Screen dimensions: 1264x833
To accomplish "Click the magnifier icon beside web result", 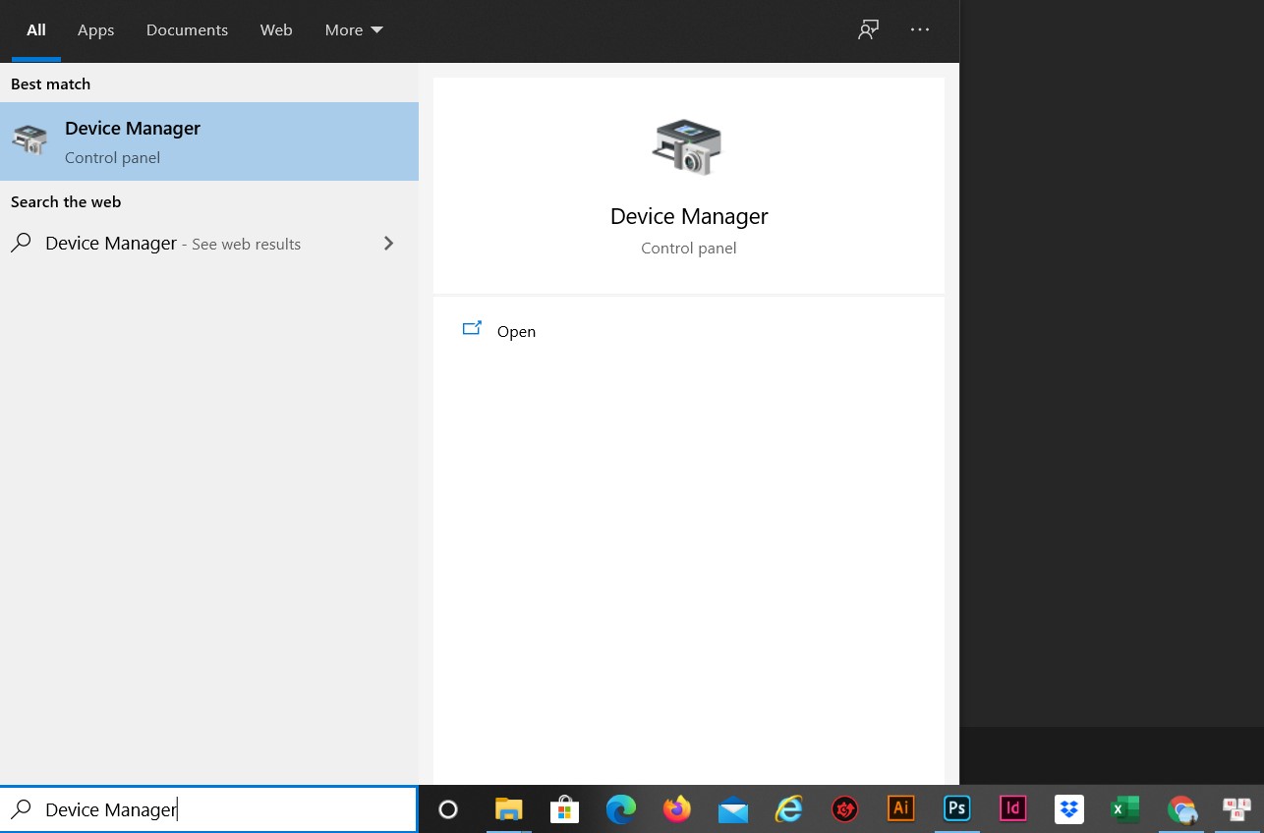I will click(x=21, y=243).
